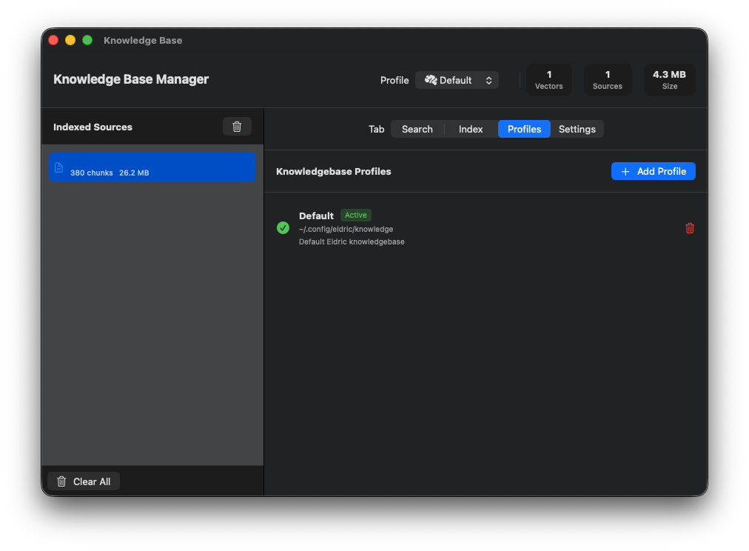Open the Profile dropdown selector

point(457,80)
